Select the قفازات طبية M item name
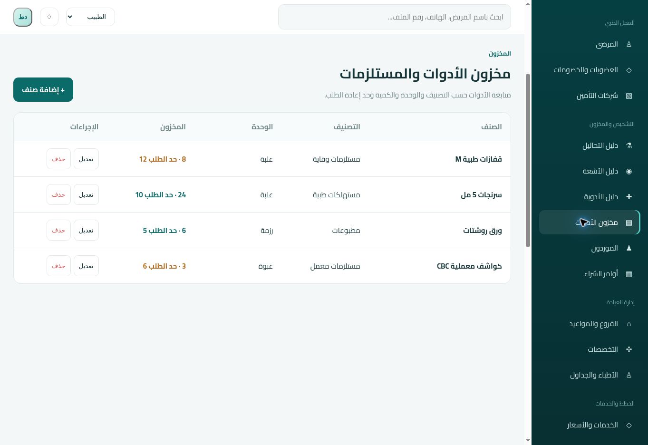 (x=478, y=159)
